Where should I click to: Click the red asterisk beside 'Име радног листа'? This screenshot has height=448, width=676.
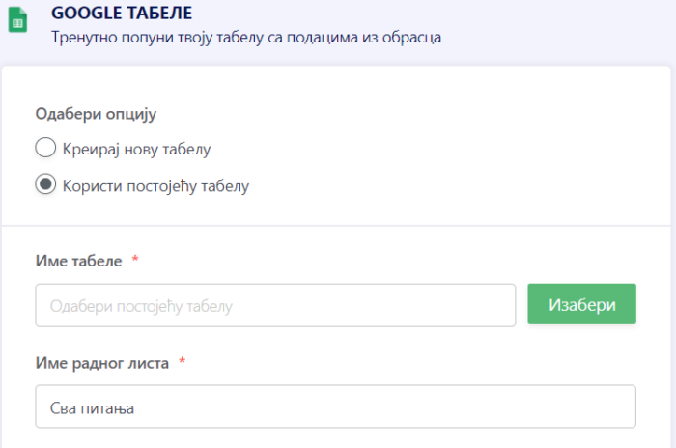(x=182, y=363)
